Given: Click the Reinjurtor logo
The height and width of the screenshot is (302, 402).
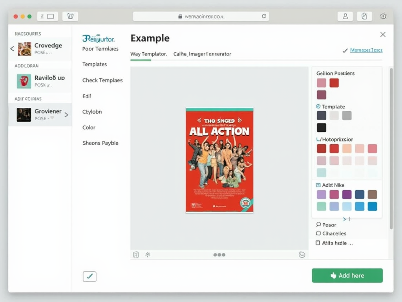Looking at the screenshot, I should [x=99, y=39].
